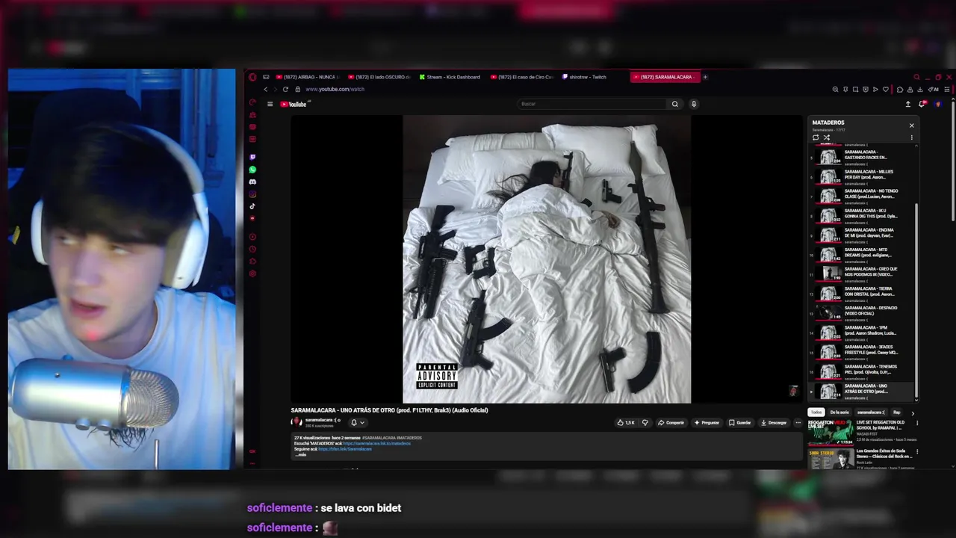Open Twitch from the Opera sidebar
This screenshot has width=956, height=538.
[x=252, y=157]
